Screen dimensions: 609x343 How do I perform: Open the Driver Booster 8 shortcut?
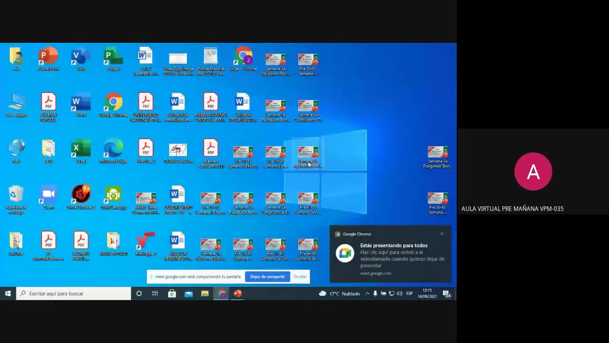point(81,198)
